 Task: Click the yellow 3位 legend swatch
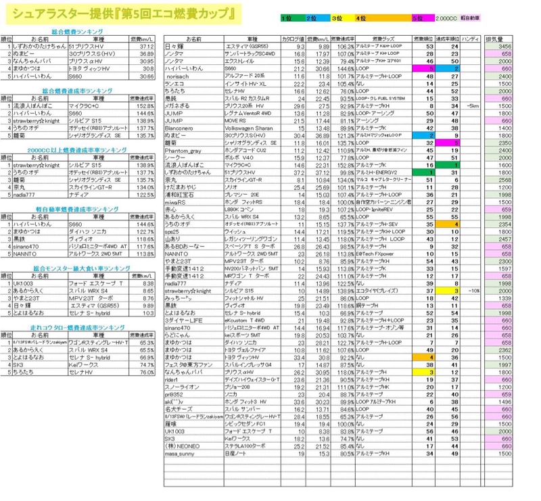(344, 18)
